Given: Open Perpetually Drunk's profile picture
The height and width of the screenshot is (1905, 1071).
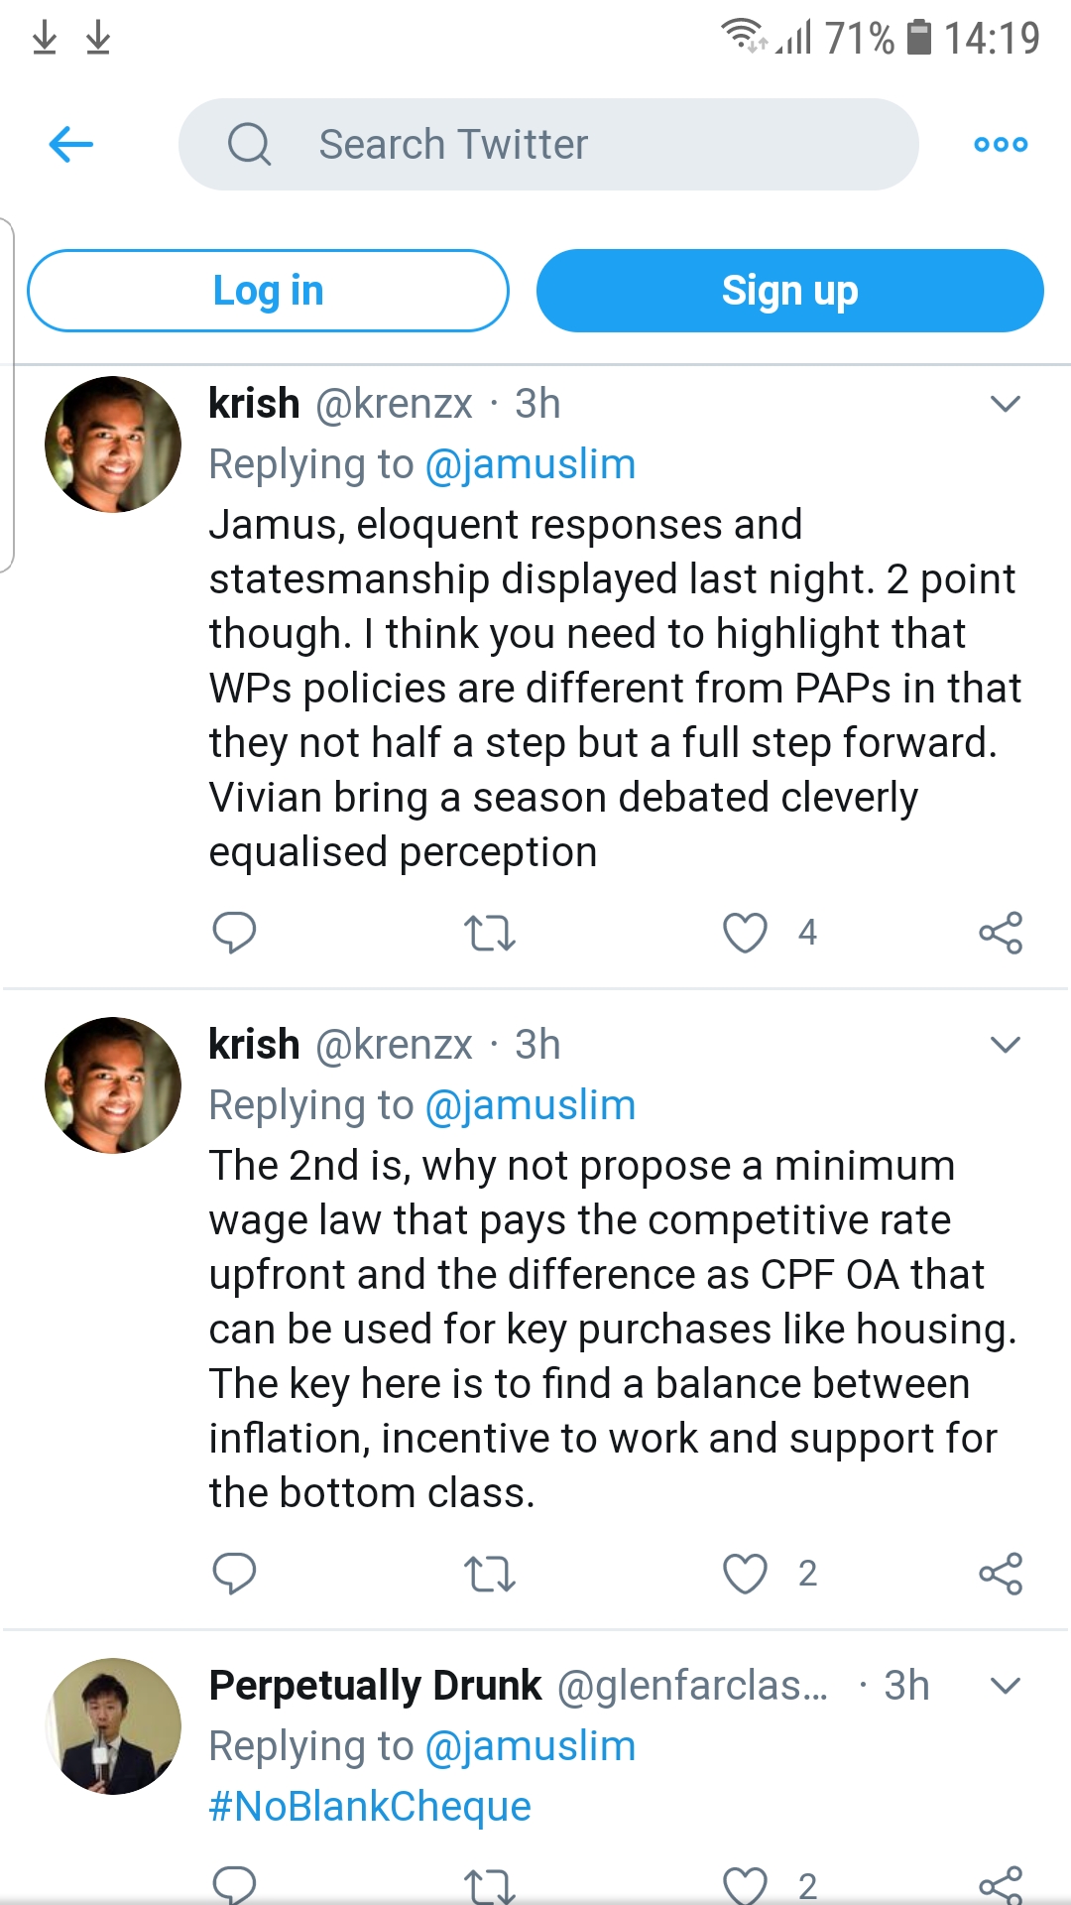Looking at the screenshot, I should 113,1726.
